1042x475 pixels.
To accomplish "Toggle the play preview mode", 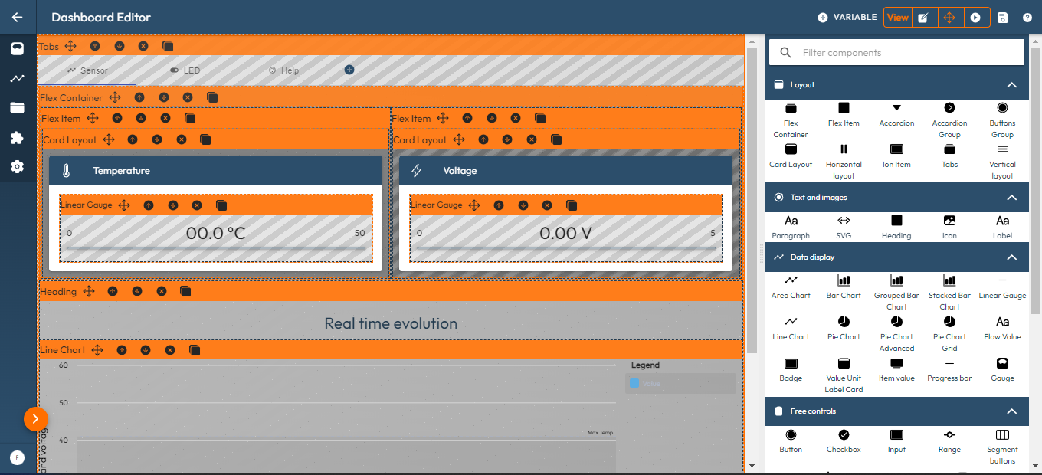I will click(975, 18).
